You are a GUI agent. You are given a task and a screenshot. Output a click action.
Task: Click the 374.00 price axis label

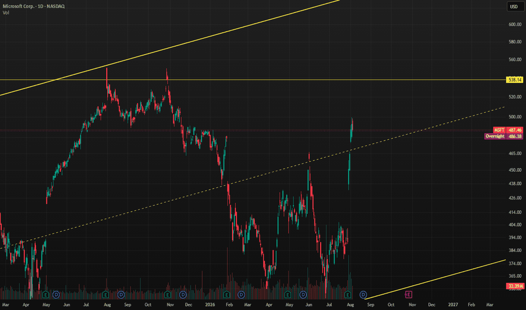[x=515, y=264]
